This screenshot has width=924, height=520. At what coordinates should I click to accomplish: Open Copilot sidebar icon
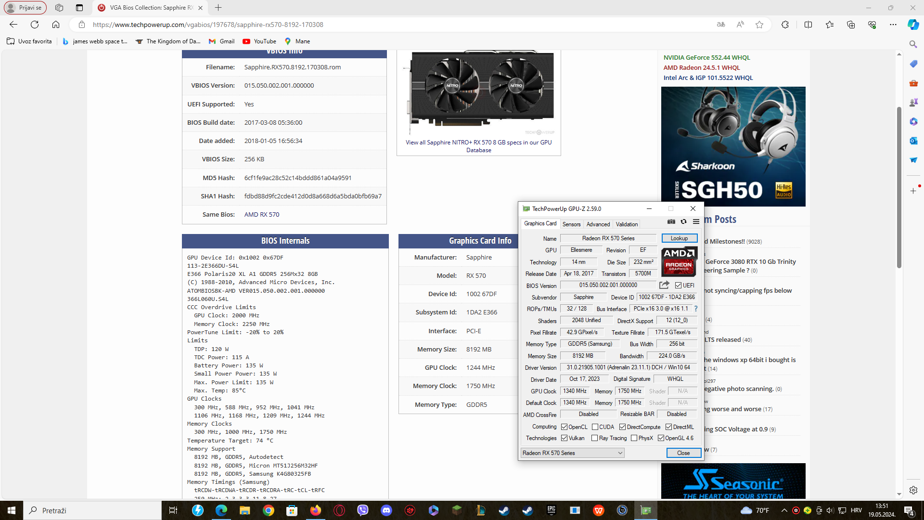pos(913,25)
